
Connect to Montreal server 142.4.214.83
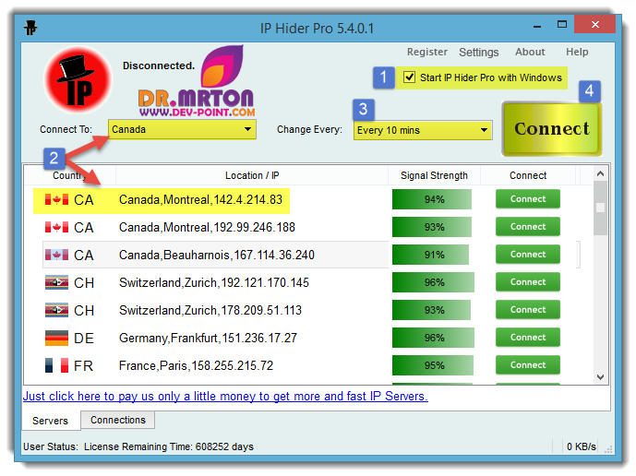click(x=528, y=199)
